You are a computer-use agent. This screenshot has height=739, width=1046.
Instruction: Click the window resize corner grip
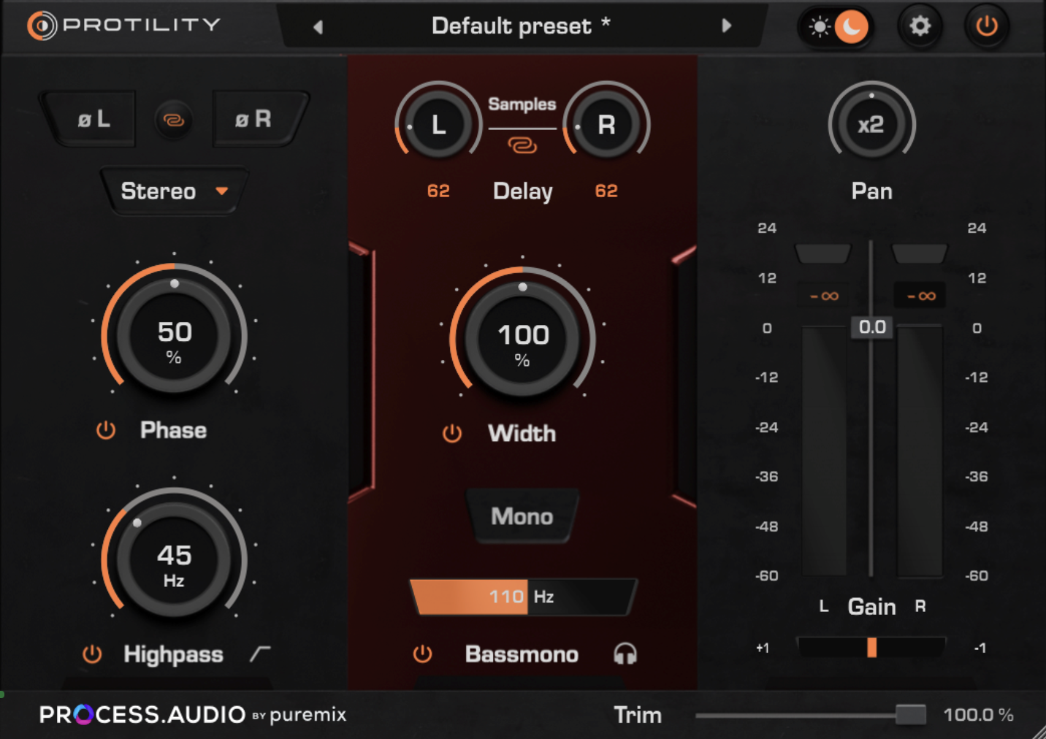pos(1038,732)
